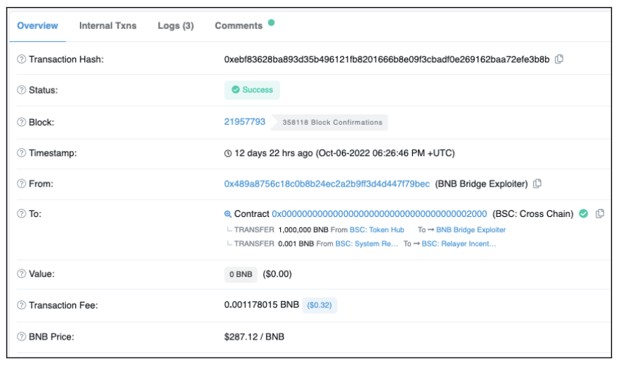
Task: Open the BNB Bridge Exploiter transfer recipient link
Action: (471, 230)
